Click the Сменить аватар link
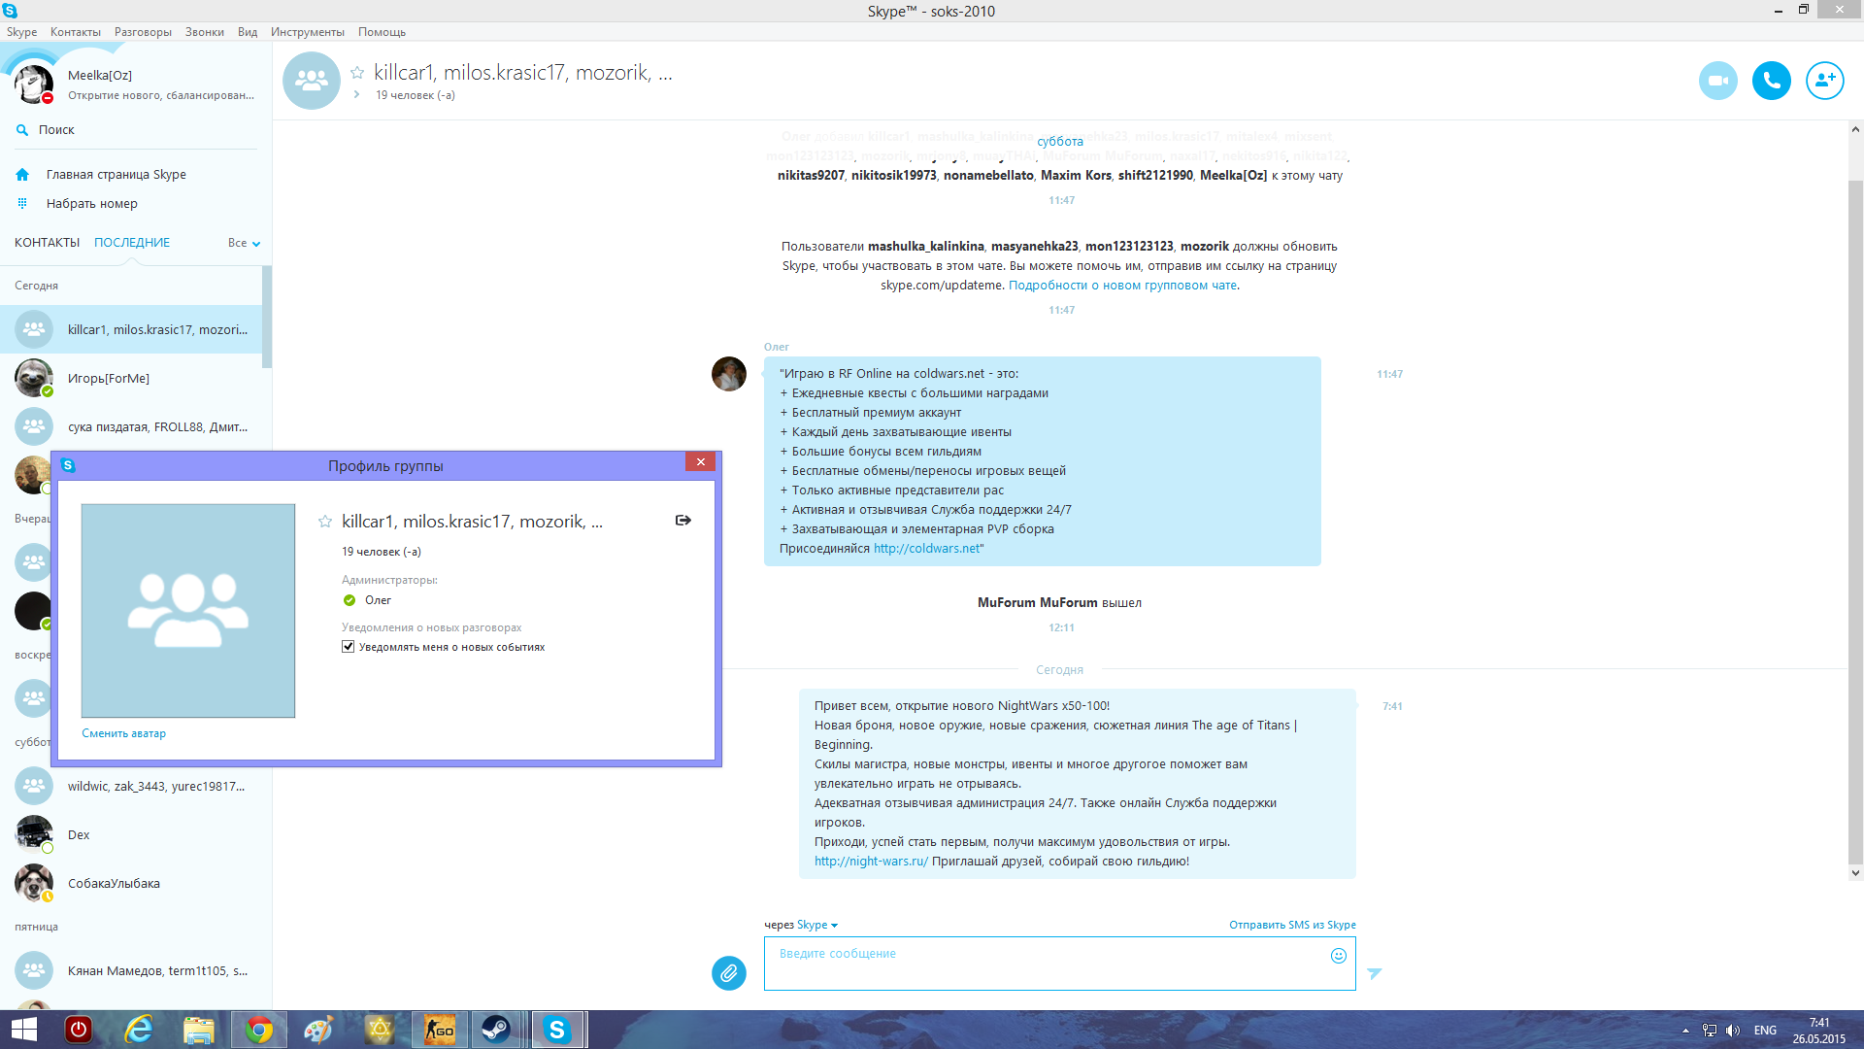 [123, 733]
